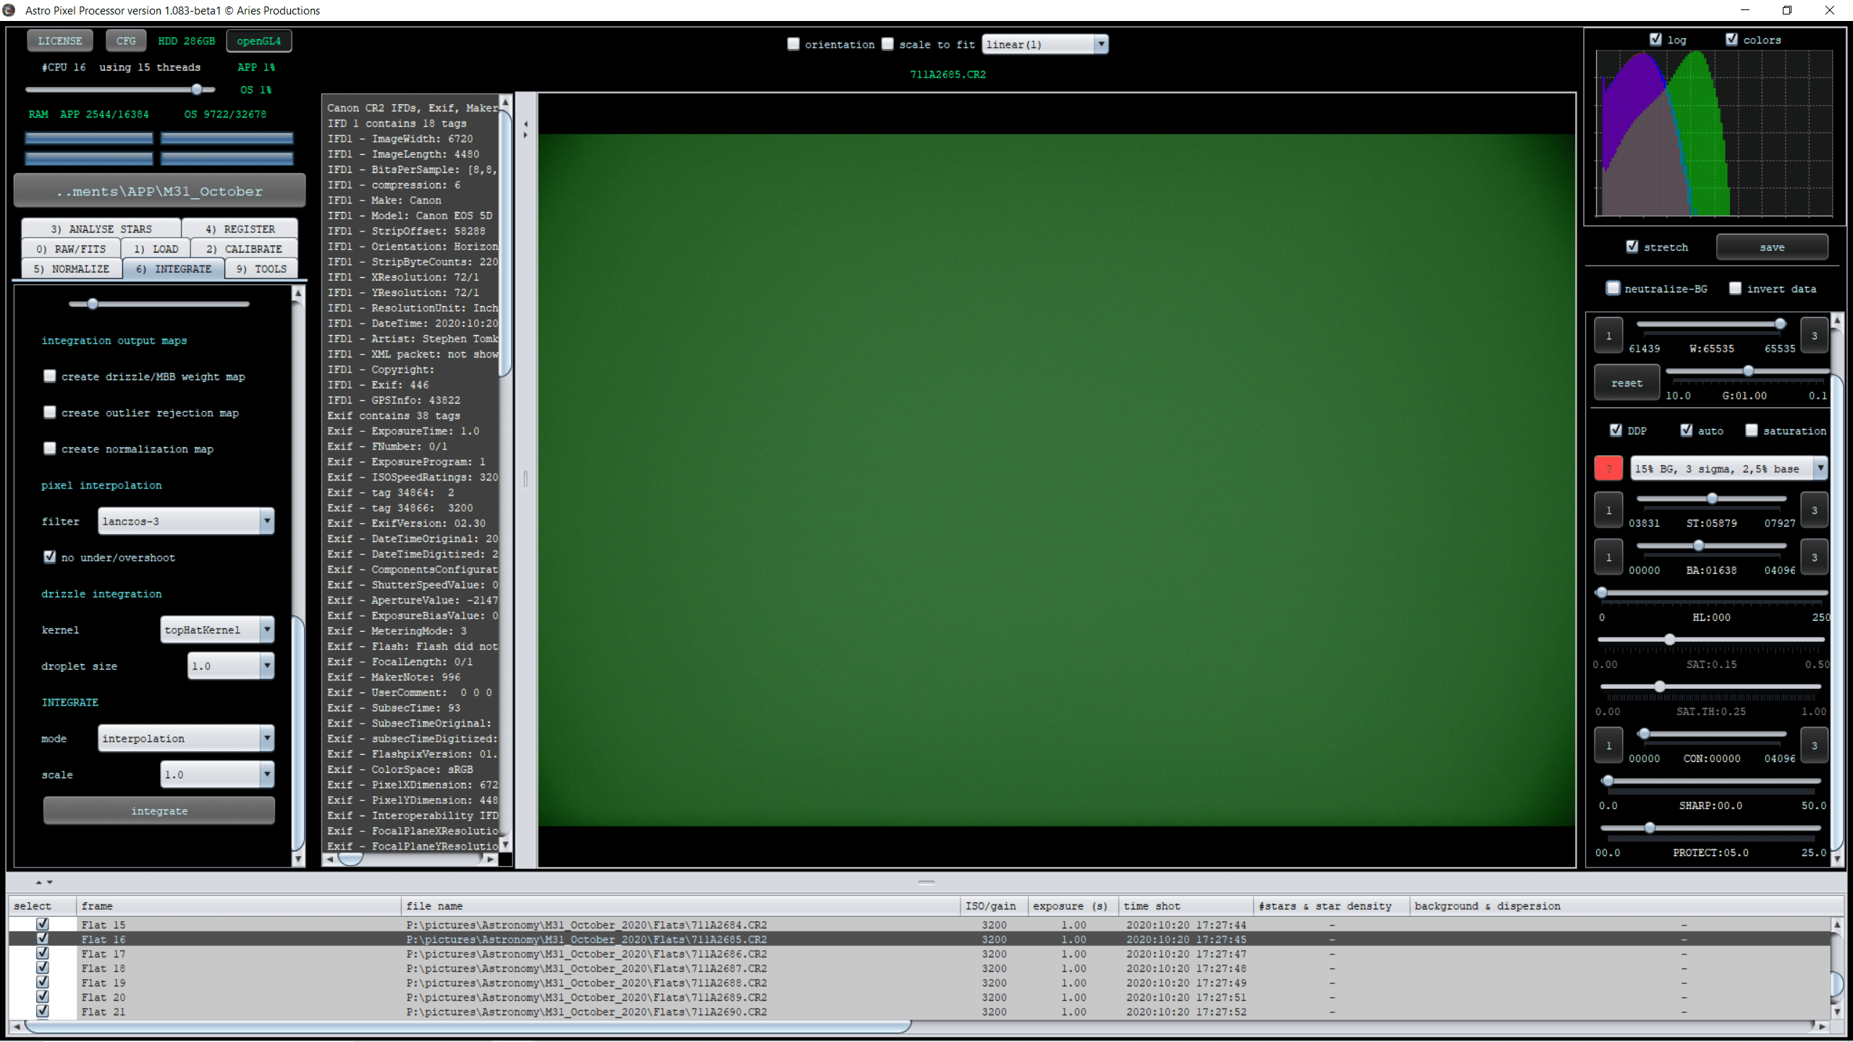Click the openGL4 renderer button
1853x1042 pixels.
258,41
